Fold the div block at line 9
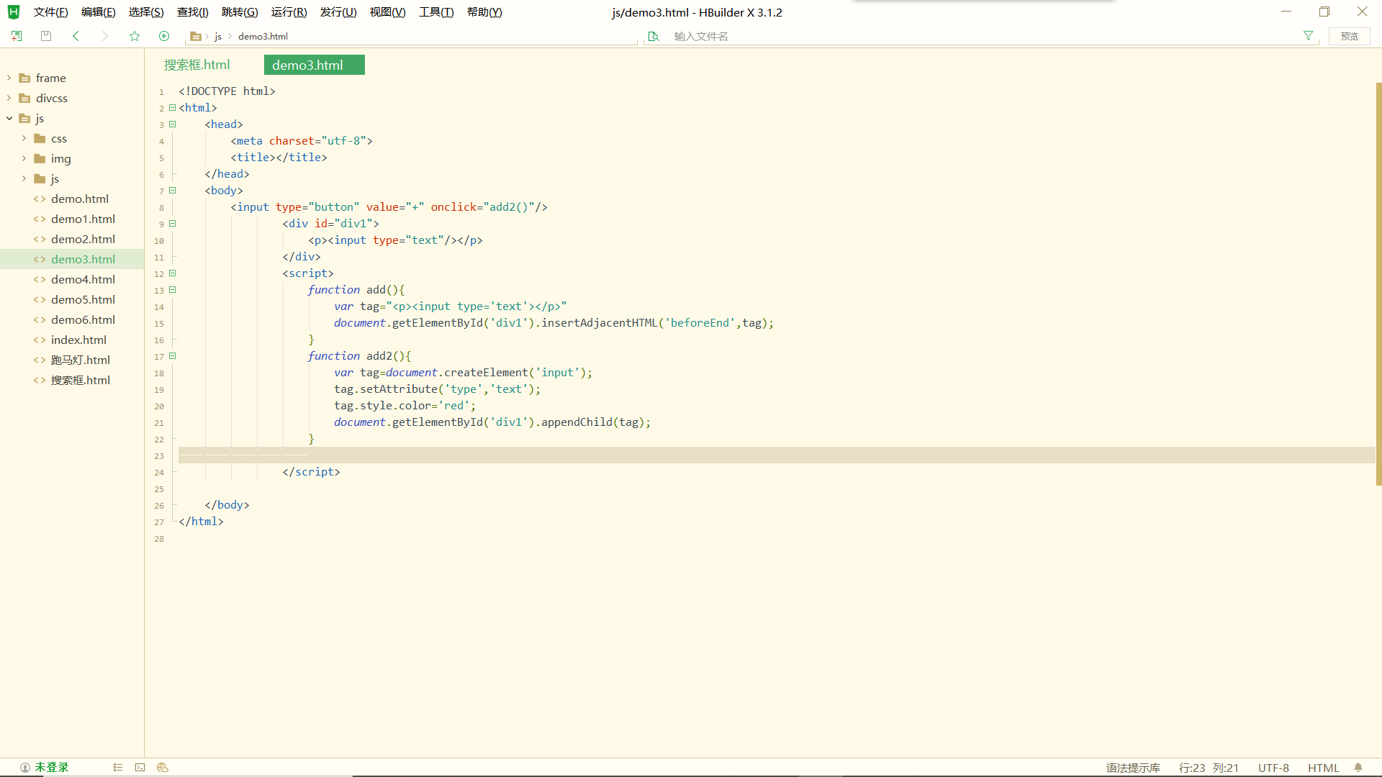This screenshot has height=777, width=1382. [173, 224]
